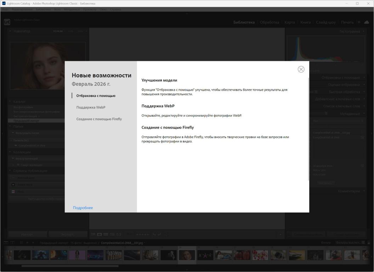Expand hidden modules with double-chevron icon
This screenshot has height=272, width=374.
(358, 22)
